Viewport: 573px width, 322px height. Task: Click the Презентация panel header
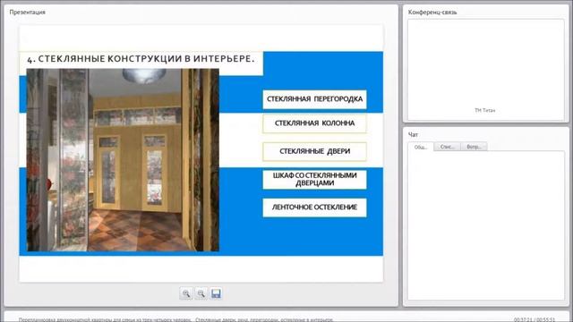point(28,12)
